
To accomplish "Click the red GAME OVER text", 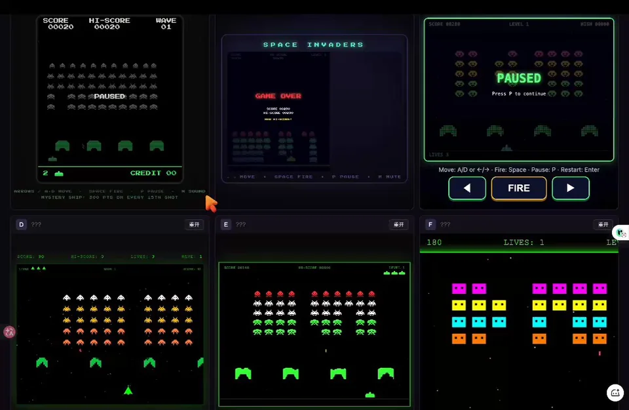I will point(278,96).
